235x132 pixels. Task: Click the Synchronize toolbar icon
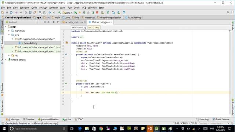click(11, 12)
